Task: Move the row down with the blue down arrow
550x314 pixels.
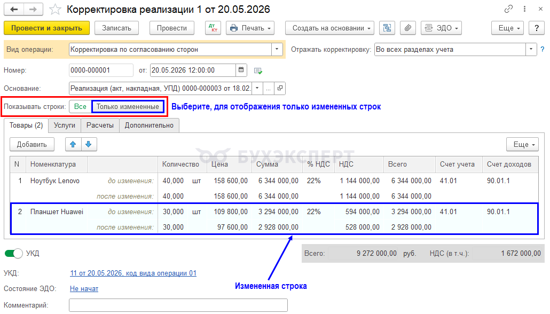Action: [x=89, y=144]
